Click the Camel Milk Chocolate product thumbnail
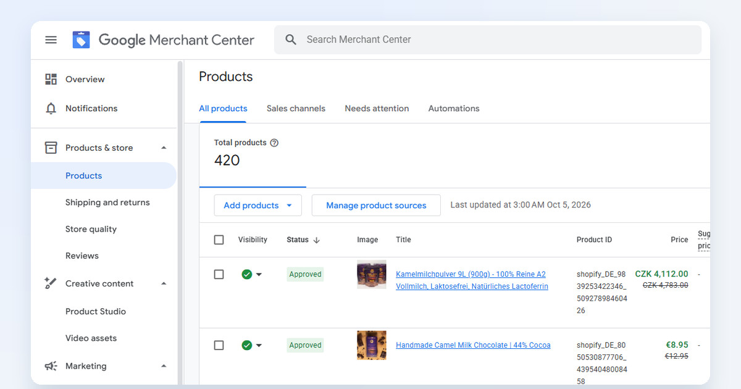Screen dimensions: 741x389 coord(372,345)
